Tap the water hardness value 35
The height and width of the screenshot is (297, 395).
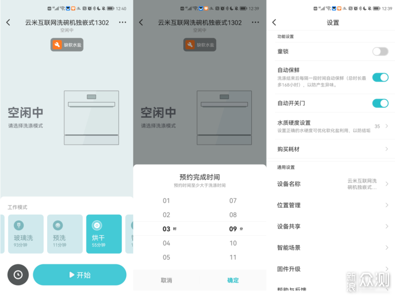point(377,127)
